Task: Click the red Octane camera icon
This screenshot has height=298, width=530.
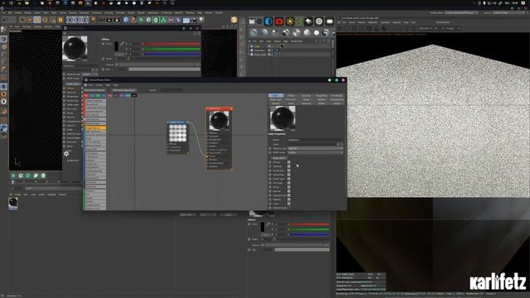Action: tap(279, 22)
